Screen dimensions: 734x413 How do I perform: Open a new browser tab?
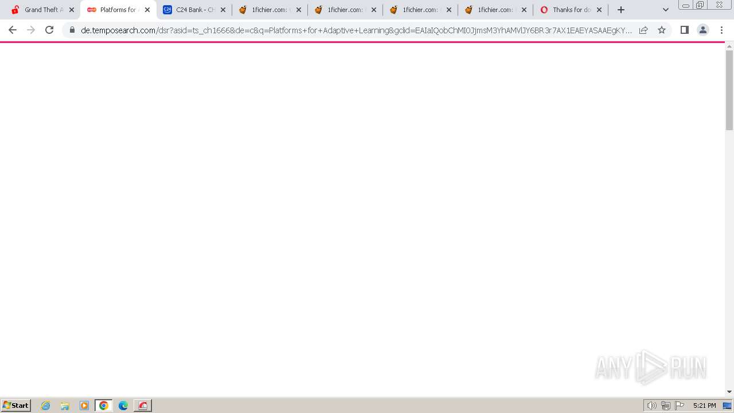click(621, 10)
